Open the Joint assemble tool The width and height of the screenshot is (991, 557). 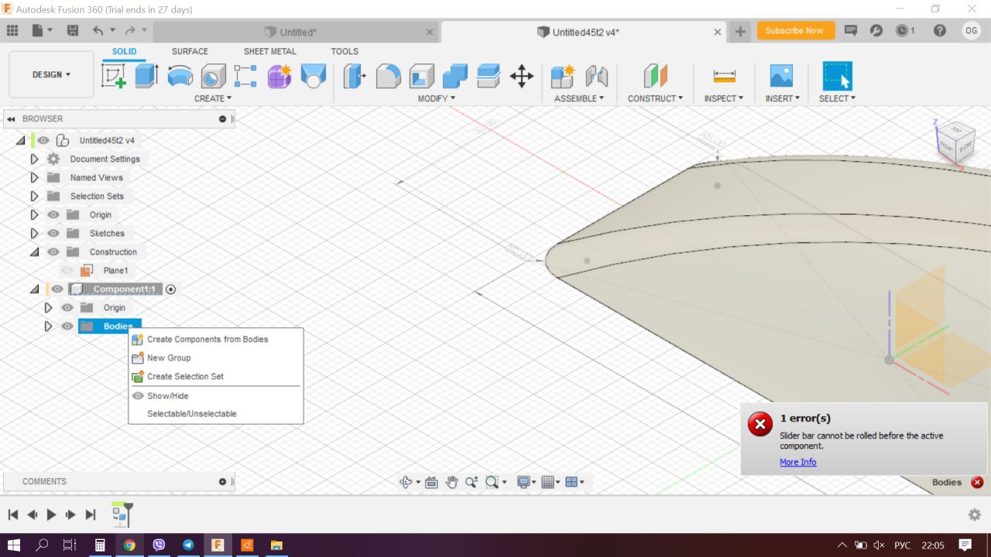point(596,76)
